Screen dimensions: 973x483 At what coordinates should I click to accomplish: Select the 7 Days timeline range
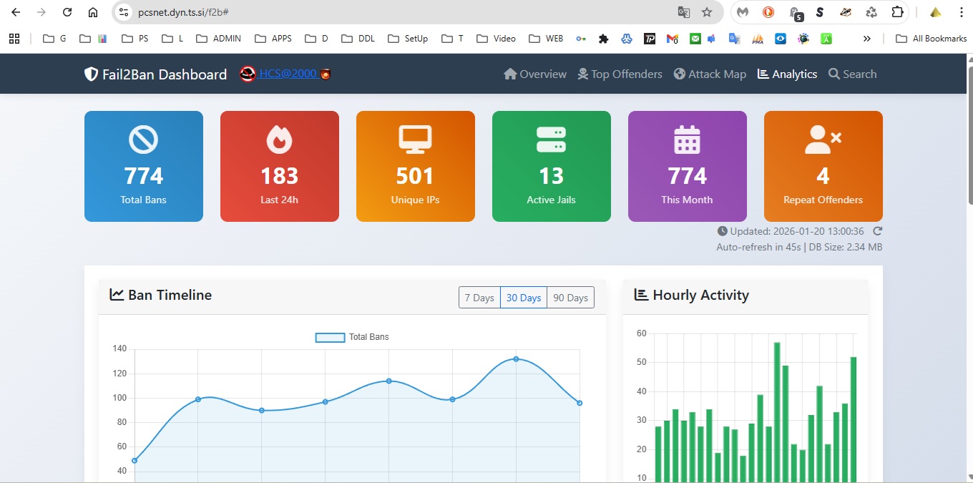479,298
